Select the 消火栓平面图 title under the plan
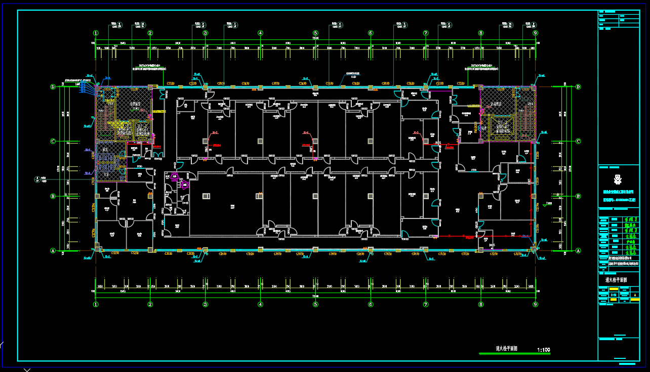This screenshot has height=372, width=650. 506,349
